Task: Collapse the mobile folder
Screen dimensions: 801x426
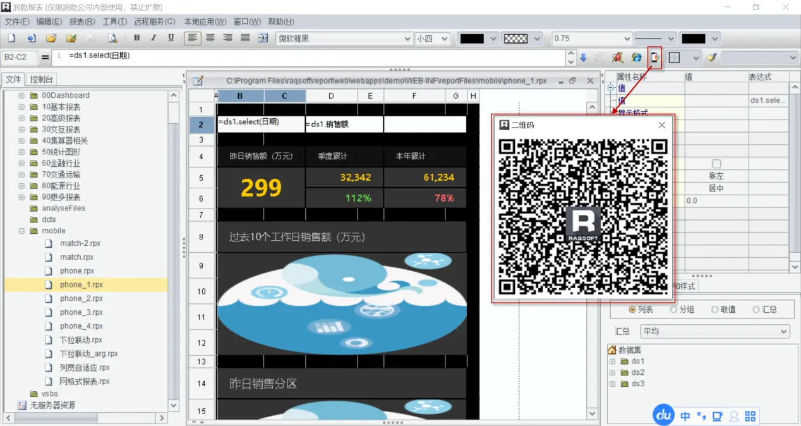Action: pyautogui.click(x=21, y=231)
